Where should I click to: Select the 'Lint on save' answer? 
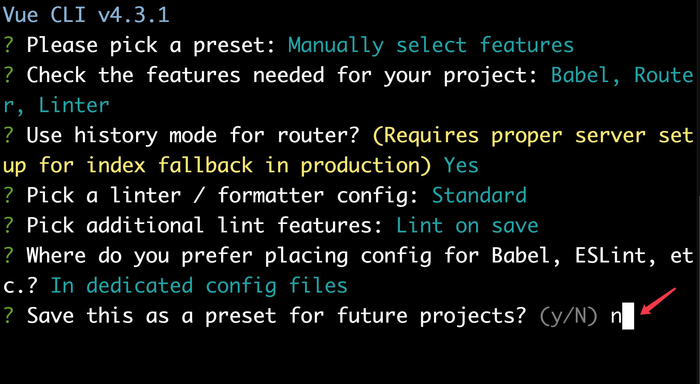(467, 225)
